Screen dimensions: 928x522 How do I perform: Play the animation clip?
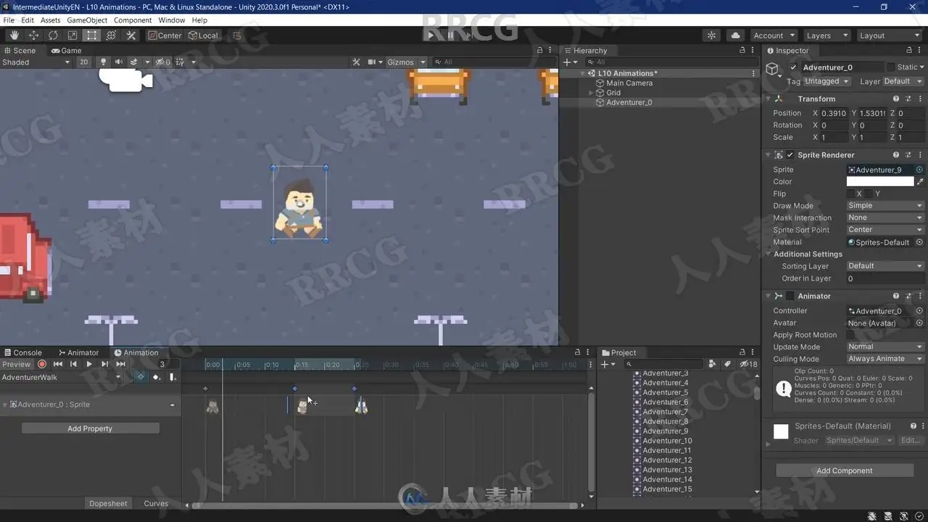[89, 364]
